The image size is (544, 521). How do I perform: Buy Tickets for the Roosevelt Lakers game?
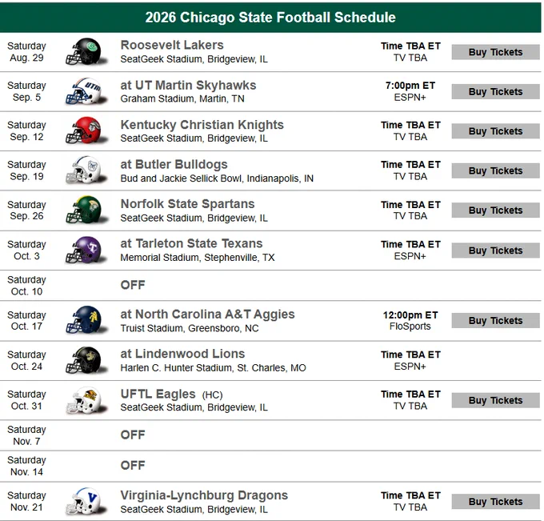495,52
